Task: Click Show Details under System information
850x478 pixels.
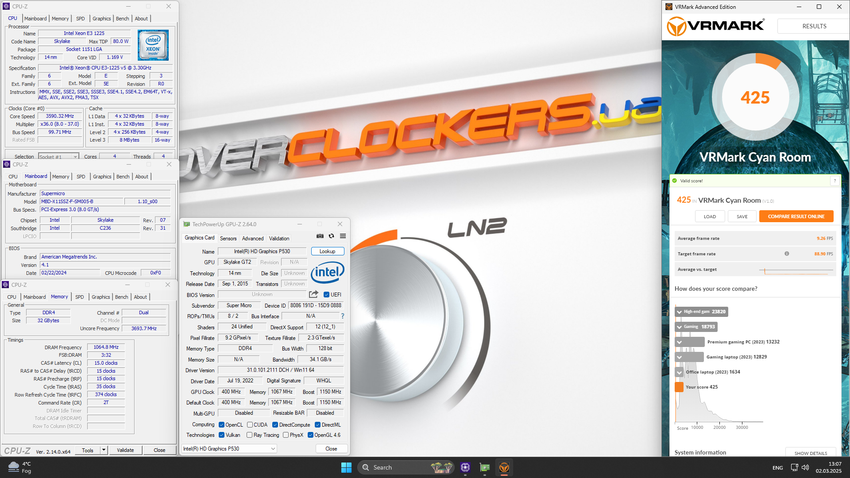Action: (811, 453)
